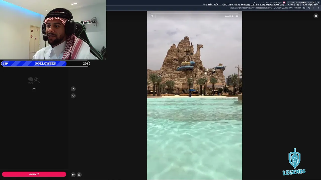Image resolution: width=321 pixels, height=180 pixels.
Task: Click the right arrow navigation button
Action: [318, 8]
